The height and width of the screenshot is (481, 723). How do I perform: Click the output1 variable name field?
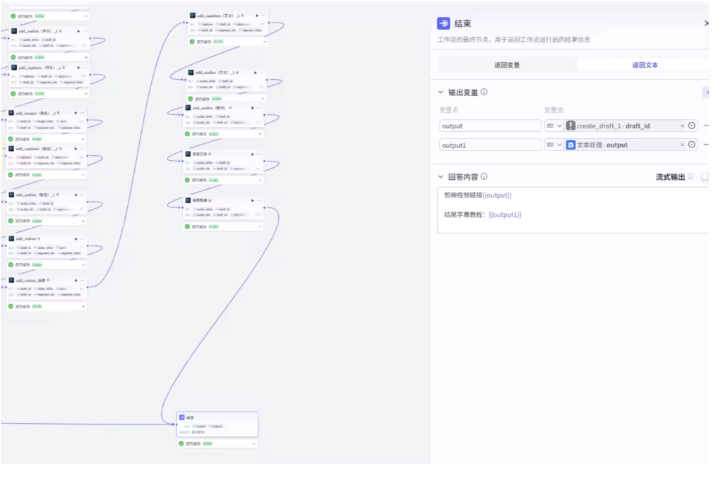[489, 145]
